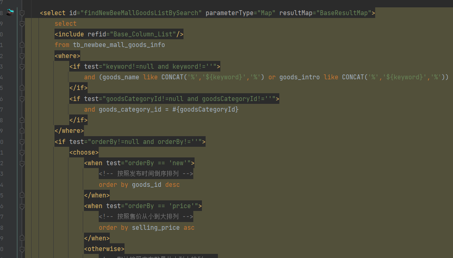Collapse the orderBy!=null if block

22,142
